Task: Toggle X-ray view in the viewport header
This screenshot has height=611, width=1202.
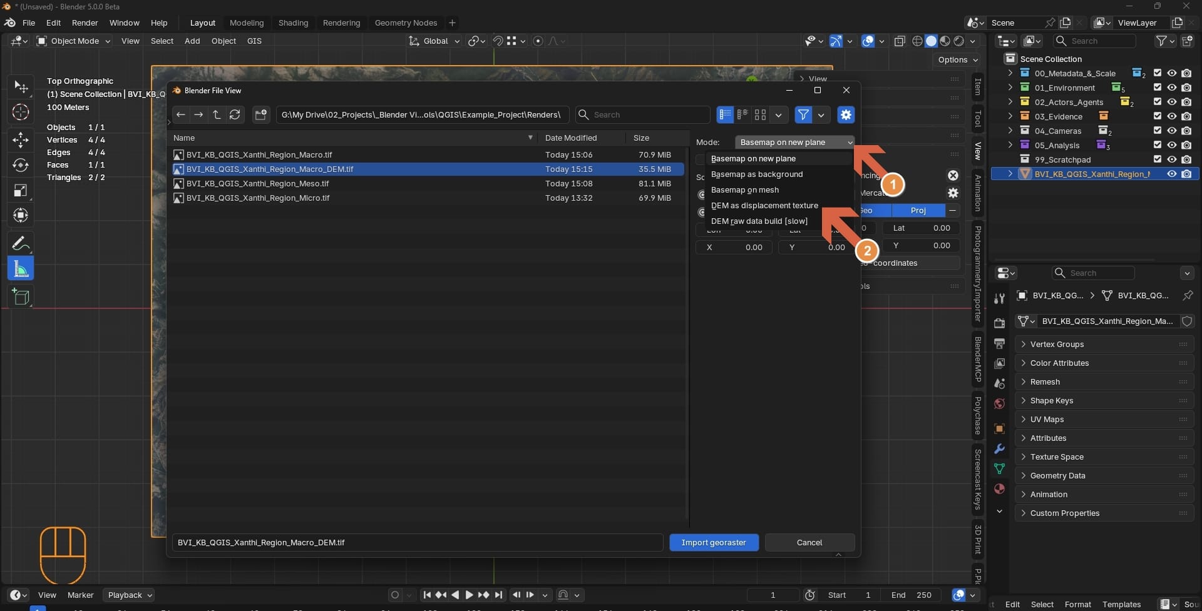Action: coord(900,41)
